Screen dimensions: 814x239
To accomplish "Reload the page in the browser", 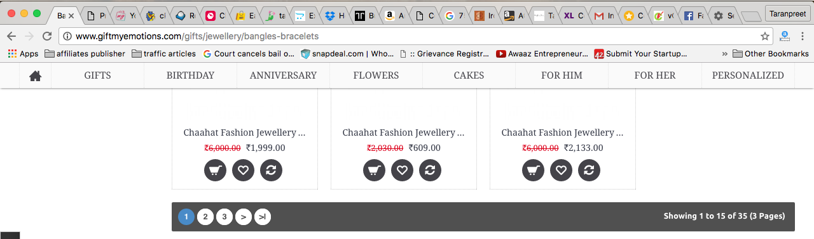I will pos(47,36).
